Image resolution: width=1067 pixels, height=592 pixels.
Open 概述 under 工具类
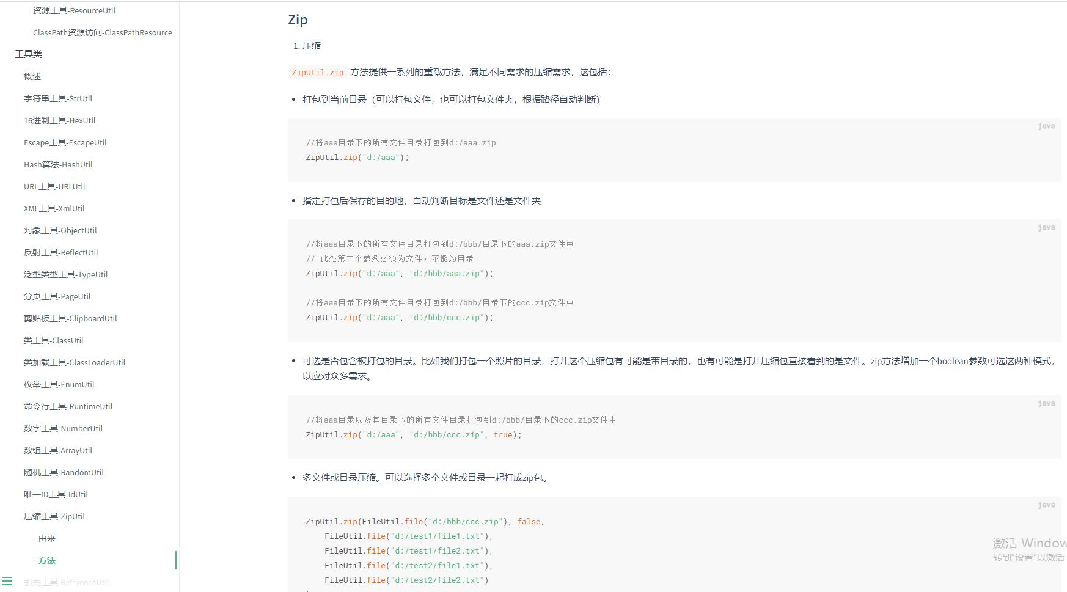(32, 76)
